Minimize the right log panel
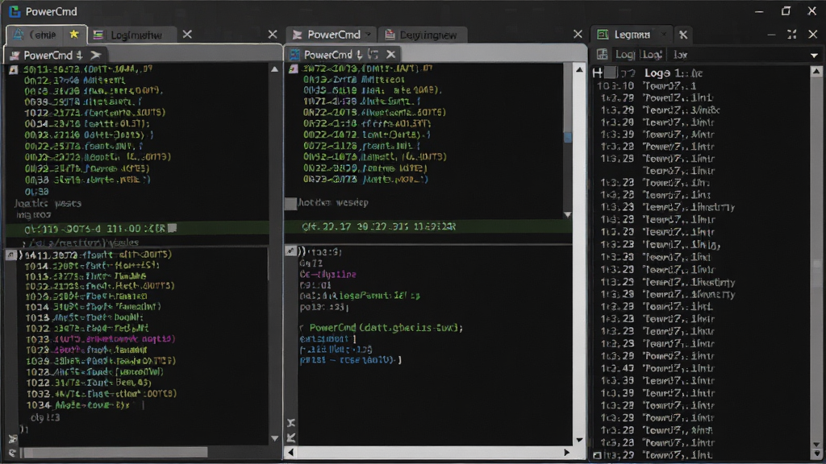 771,35
